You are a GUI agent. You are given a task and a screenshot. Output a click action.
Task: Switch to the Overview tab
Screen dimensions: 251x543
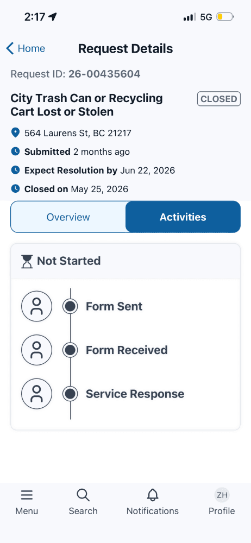(x=68, y=217)
